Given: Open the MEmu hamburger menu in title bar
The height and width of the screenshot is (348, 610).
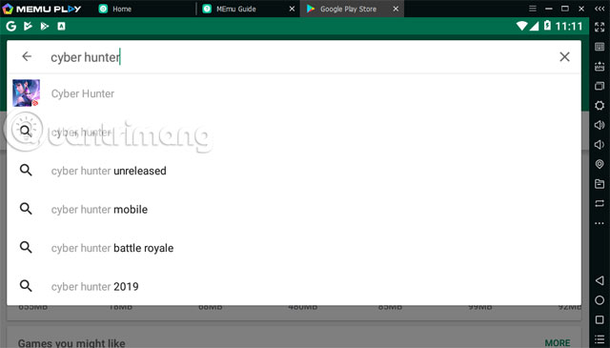Looking at the screenshot, I should [533, 9].
